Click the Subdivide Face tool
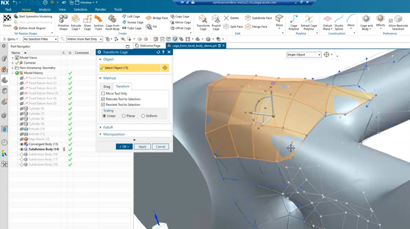410x229 pixels. click(x=258, y=18)
